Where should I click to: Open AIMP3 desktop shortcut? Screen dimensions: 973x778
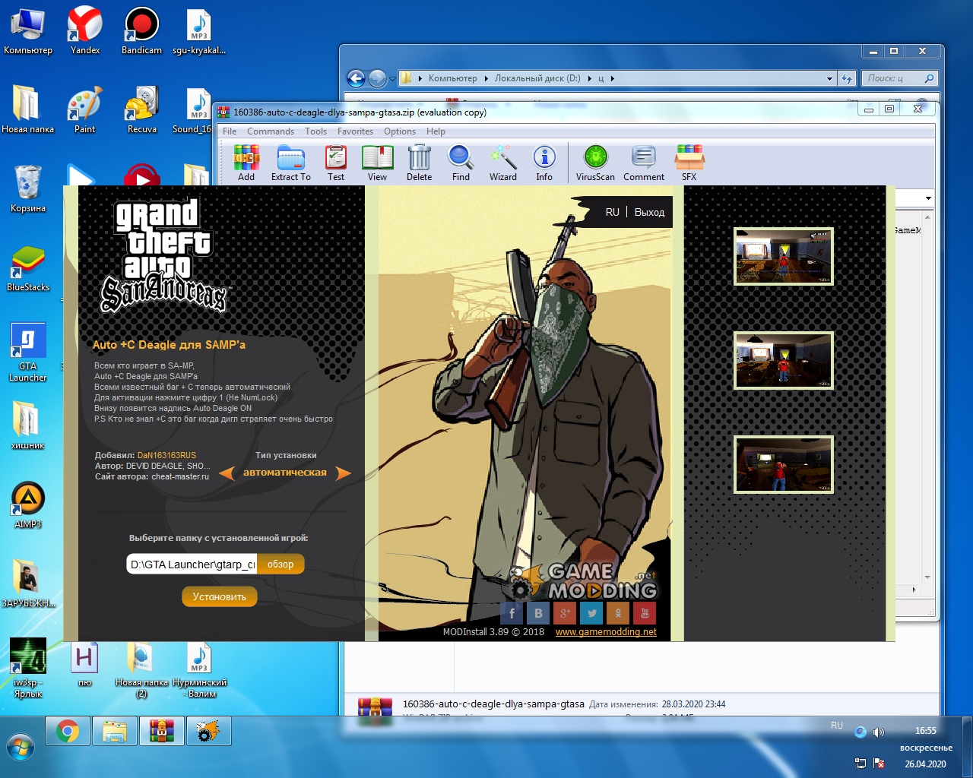[x=28, y=505]
